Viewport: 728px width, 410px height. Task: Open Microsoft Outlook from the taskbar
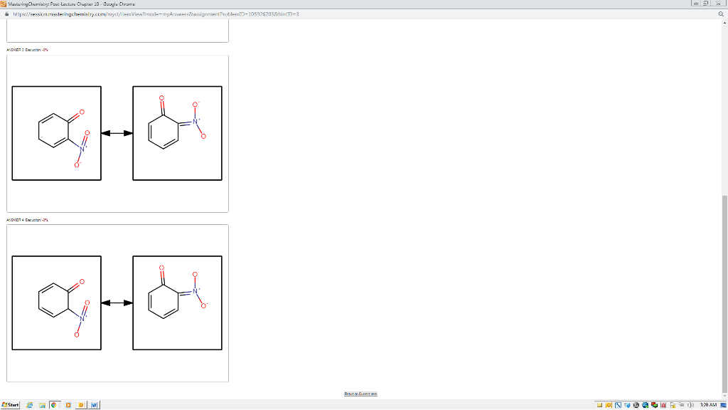click(x=80, y=404)
